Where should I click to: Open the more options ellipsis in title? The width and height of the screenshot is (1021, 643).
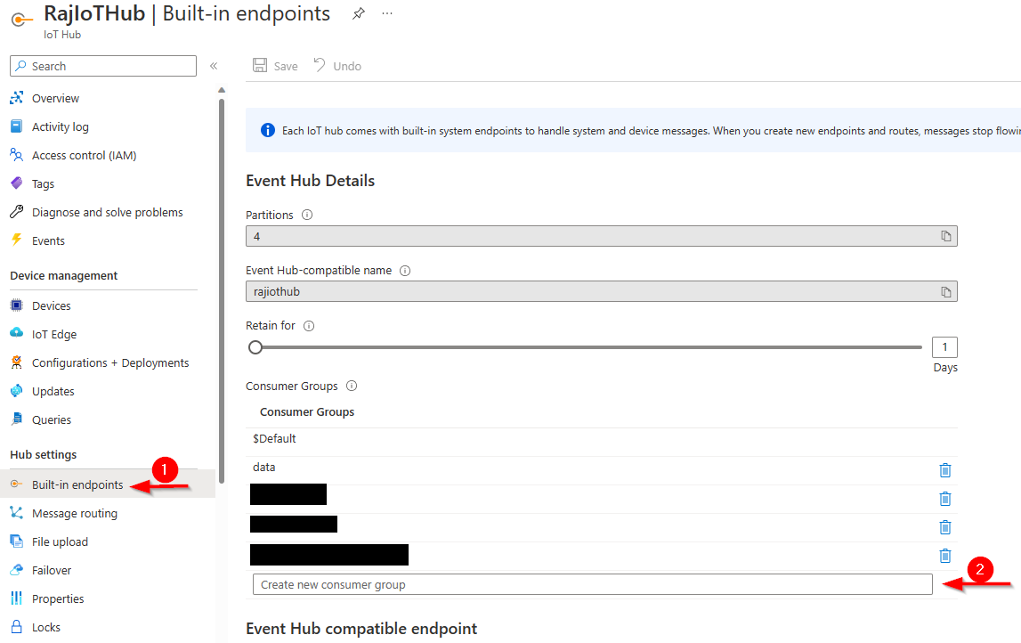point(387,14)
